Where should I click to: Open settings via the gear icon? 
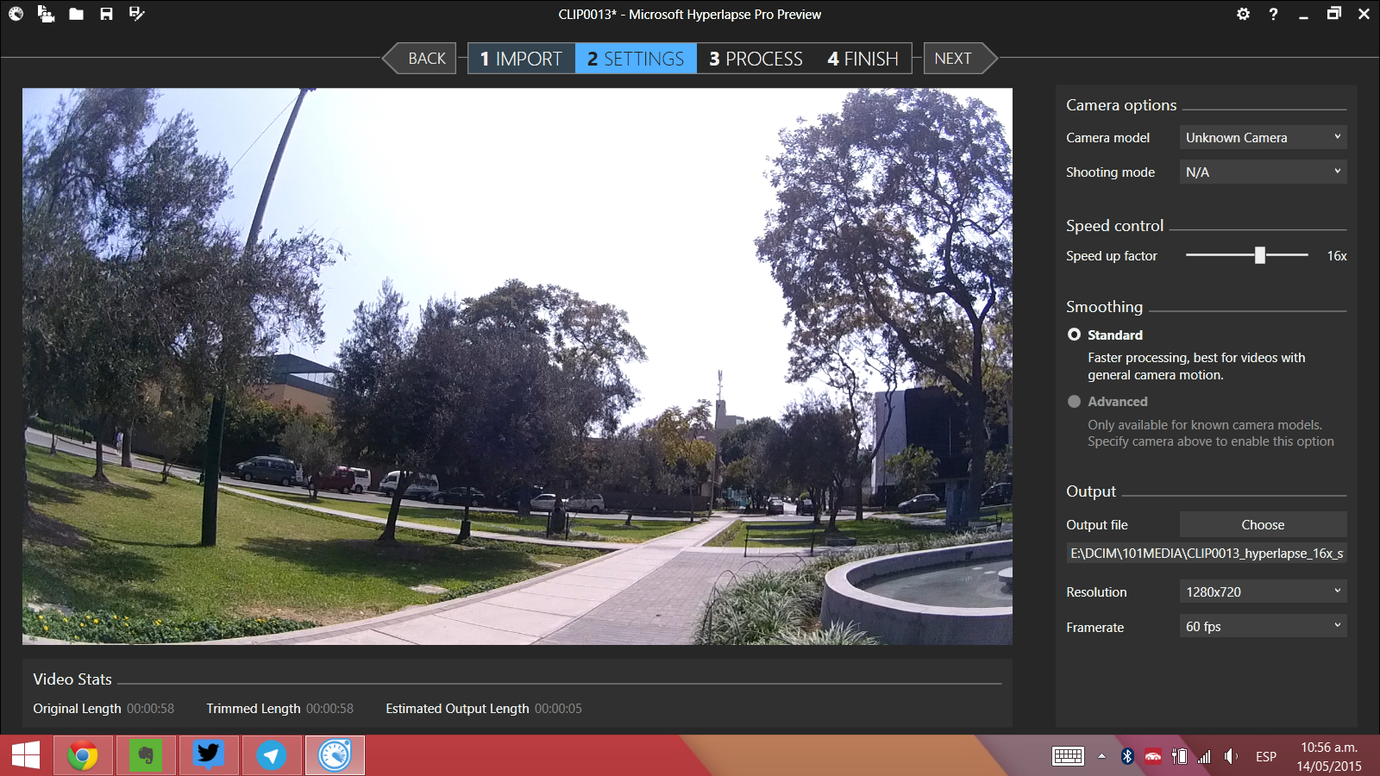(x=1243, y=14)
